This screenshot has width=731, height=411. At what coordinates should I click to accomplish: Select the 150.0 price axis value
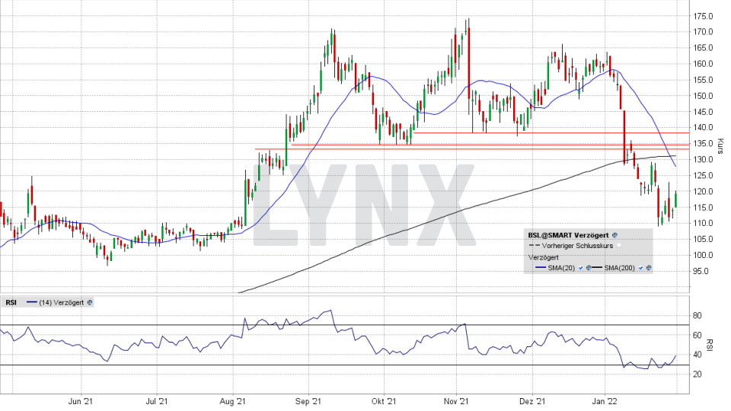point(703,96)
